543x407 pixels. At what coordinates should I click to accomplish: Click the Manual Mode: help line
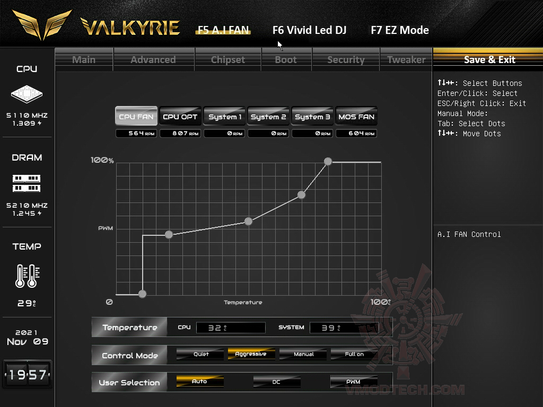pos(462,113)
